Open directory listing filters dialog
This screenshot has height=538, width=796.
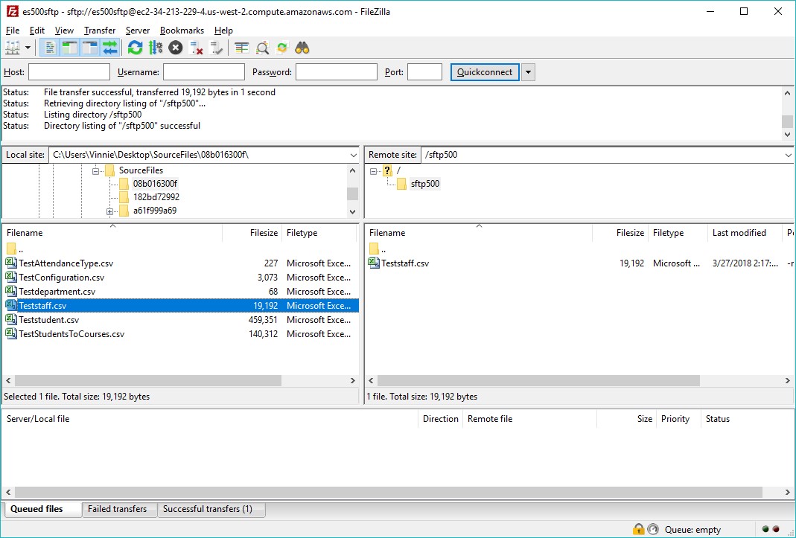coord(242,48)
